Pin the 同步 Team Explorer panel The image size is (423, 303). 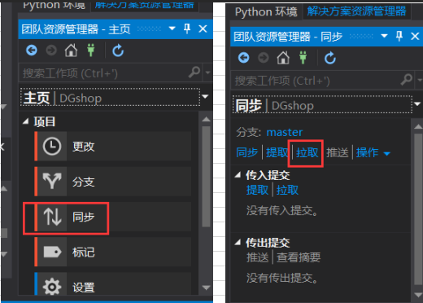(399, 36)
